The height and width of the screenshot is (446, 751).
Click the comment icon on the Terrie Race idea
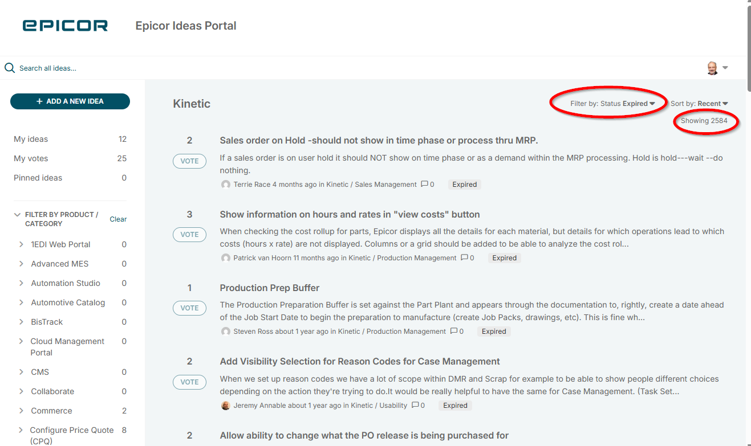coord(424,184)
